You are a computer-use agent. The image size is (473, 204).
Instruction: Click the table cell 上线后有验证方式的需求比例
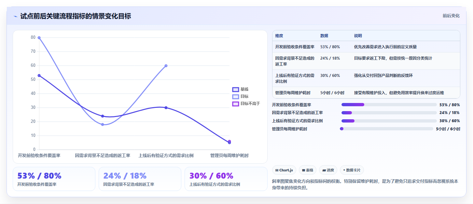pos(295,79)
